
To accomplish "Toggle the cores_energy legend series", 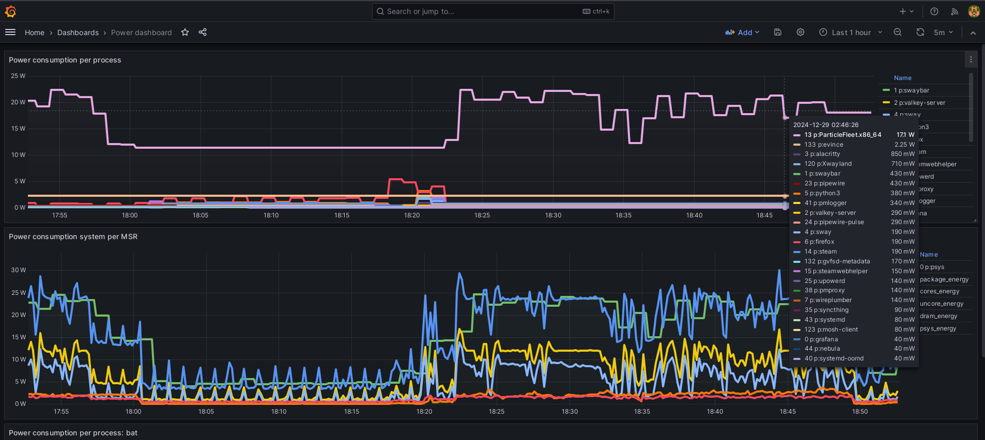I will point(940,291).
